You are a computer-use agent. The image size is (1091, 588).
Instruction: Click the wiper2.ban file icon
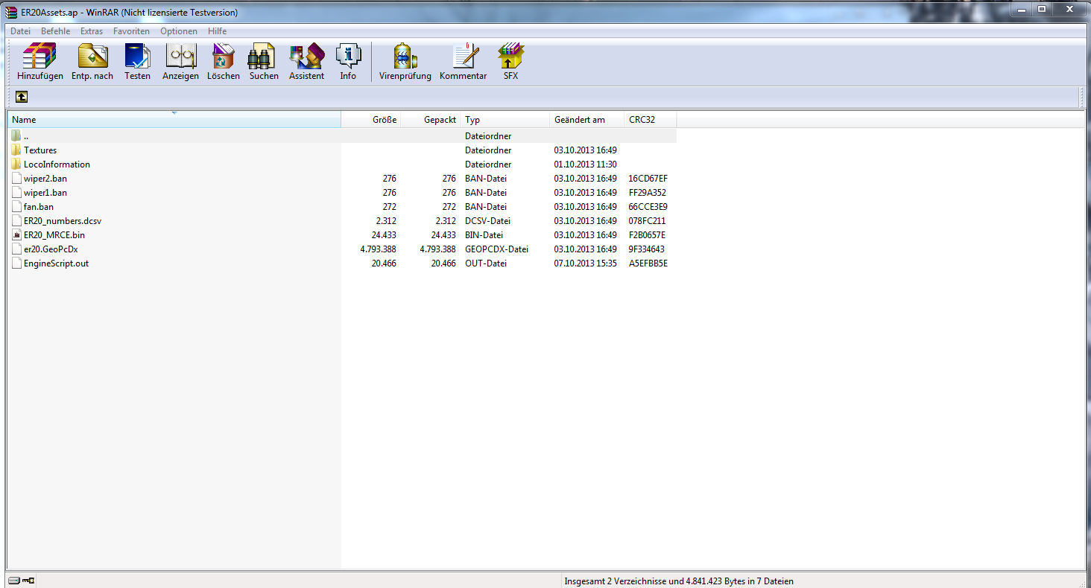[16, 179]
